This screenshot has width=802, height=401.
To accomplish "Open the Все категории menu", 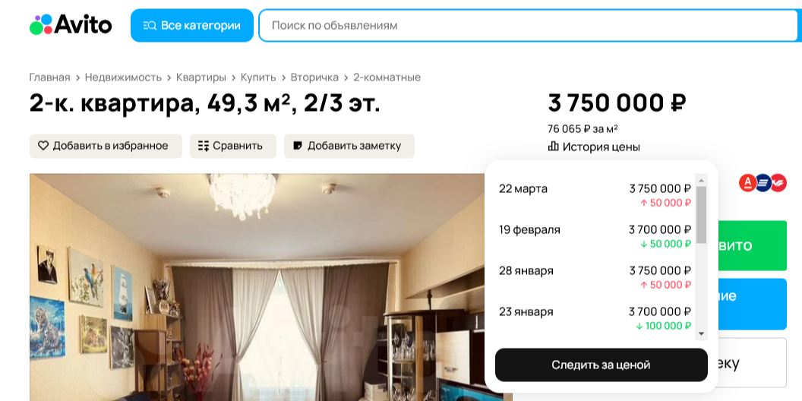I will point(192,25).
